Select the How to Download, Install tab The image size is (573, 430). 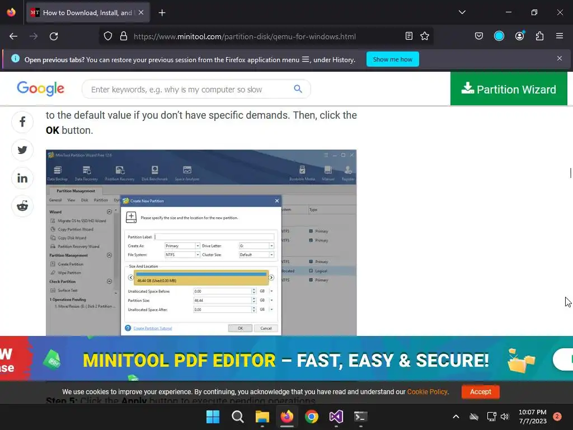pyautogui.click(x=87, y=13)
